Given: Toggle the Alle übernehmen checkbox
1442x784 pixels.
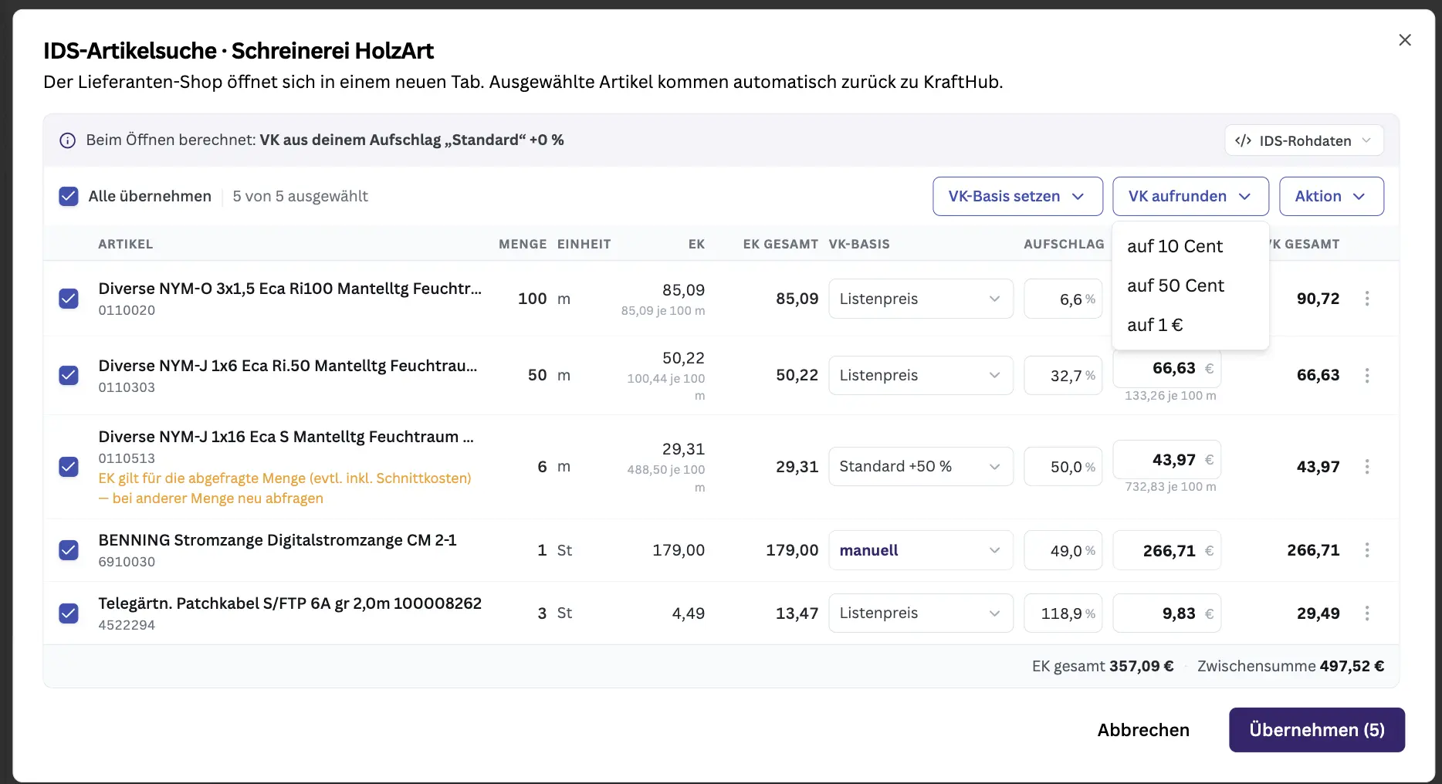Looking at the screenshot, I should click(x=69, y=196).
